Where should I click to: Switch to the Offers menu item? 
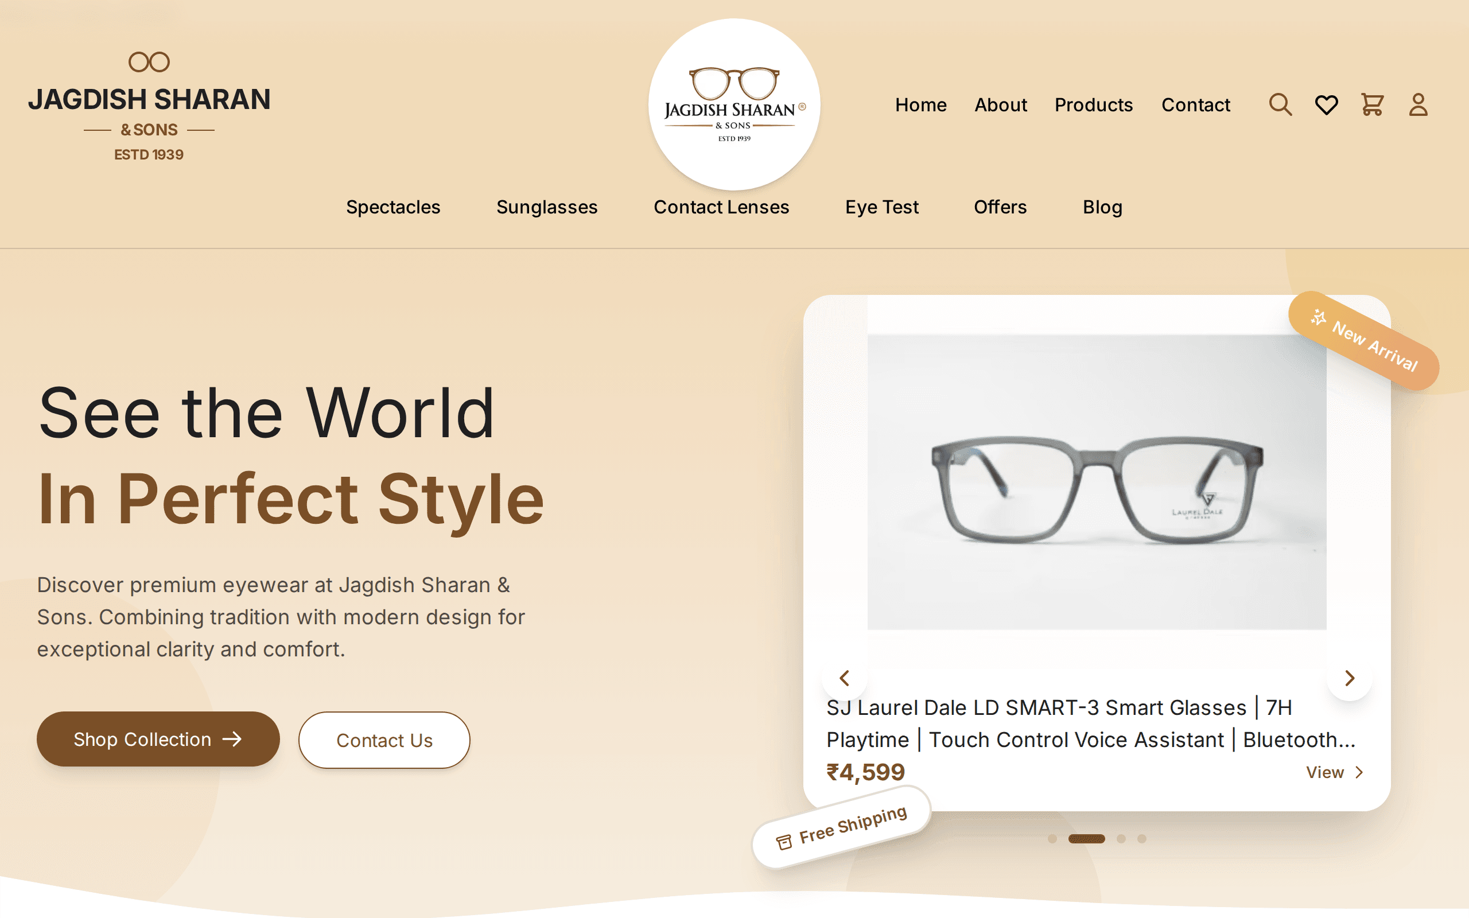(1000, 207)
